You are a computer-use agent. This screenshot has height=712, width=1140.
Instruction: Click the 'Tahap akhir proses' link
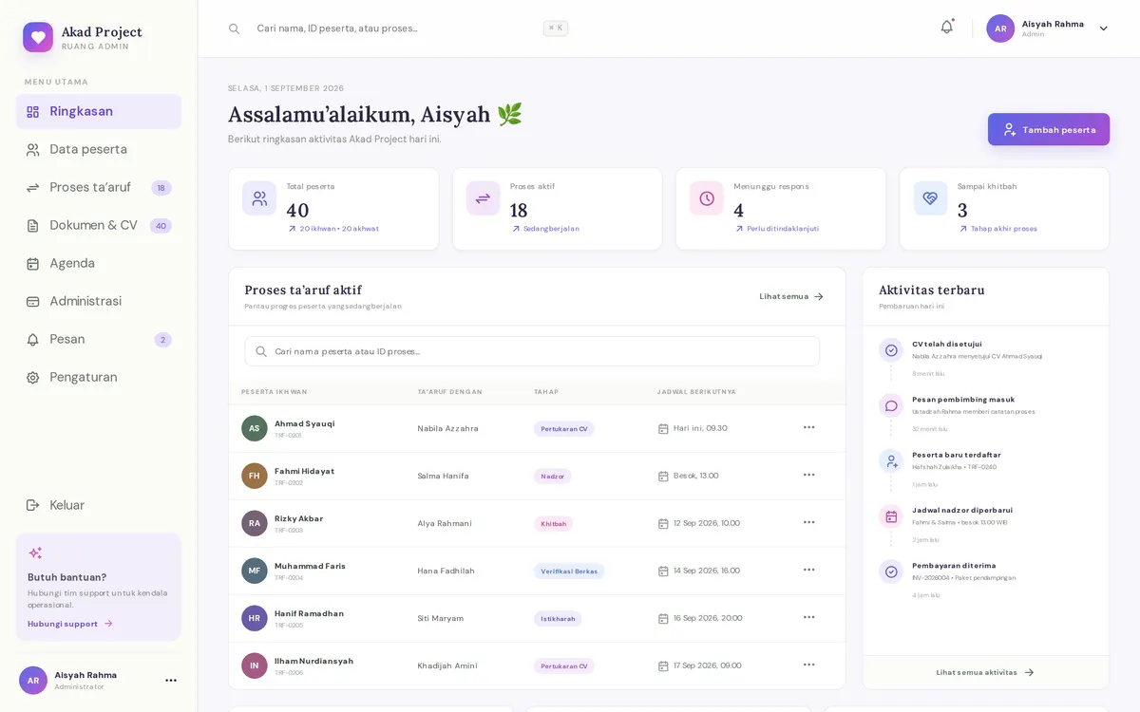[997, 229]
